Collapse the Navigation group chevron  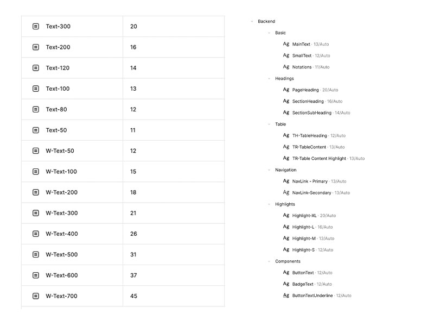(x=269, y=170)
